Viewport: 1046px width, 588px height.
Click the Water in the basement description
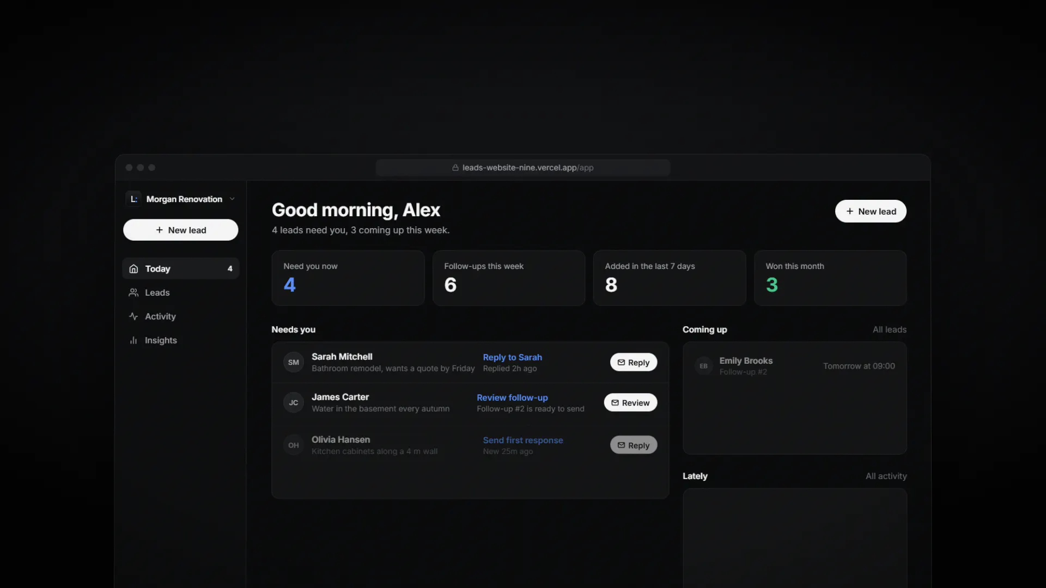tap(381, 409)
